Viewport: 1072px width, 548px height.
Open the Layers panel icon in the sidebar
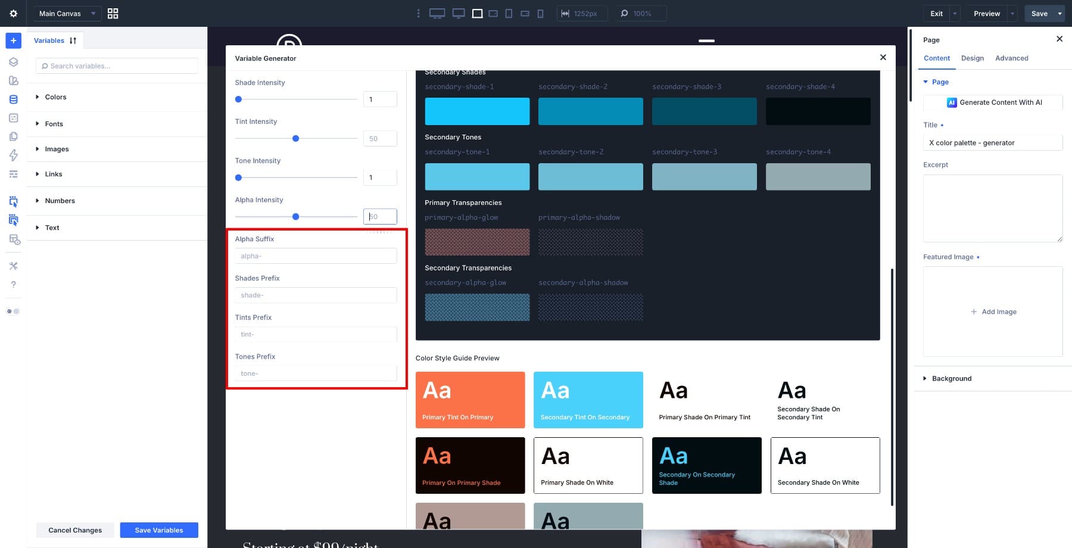(x=13, y=62)
